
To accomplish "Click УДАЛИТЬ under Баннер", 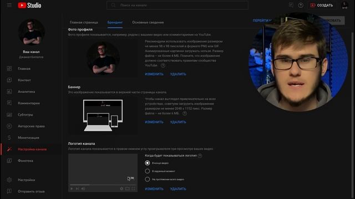I will pyautogui.click(x=178, y=122).
